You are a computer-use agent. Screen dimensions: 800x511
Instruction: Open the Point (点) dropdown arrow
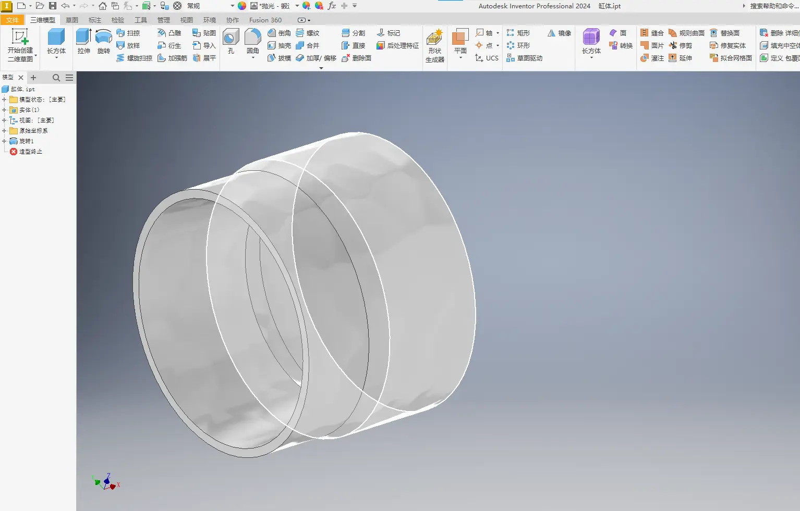(x=498, y=45)
